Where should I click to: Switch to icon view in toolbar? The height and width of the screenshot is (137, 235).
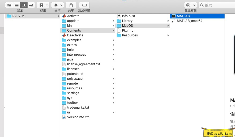pyautogui.click(x=9, y=5)
